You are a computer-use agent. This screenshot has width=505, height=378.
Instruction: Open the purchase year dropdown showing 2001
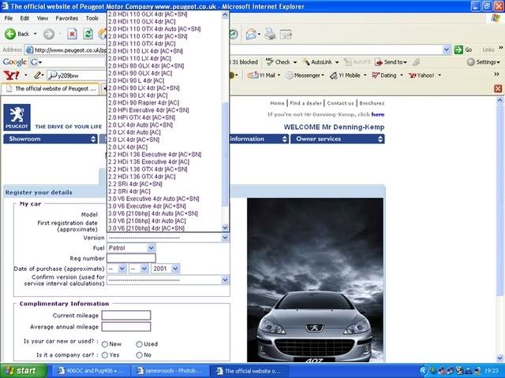pyautogui.click(x=165, y=269)
